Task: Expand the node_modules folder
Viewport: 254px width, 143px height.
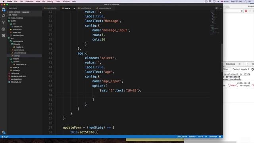Action: pyautogui.click(x=17, y=18)
